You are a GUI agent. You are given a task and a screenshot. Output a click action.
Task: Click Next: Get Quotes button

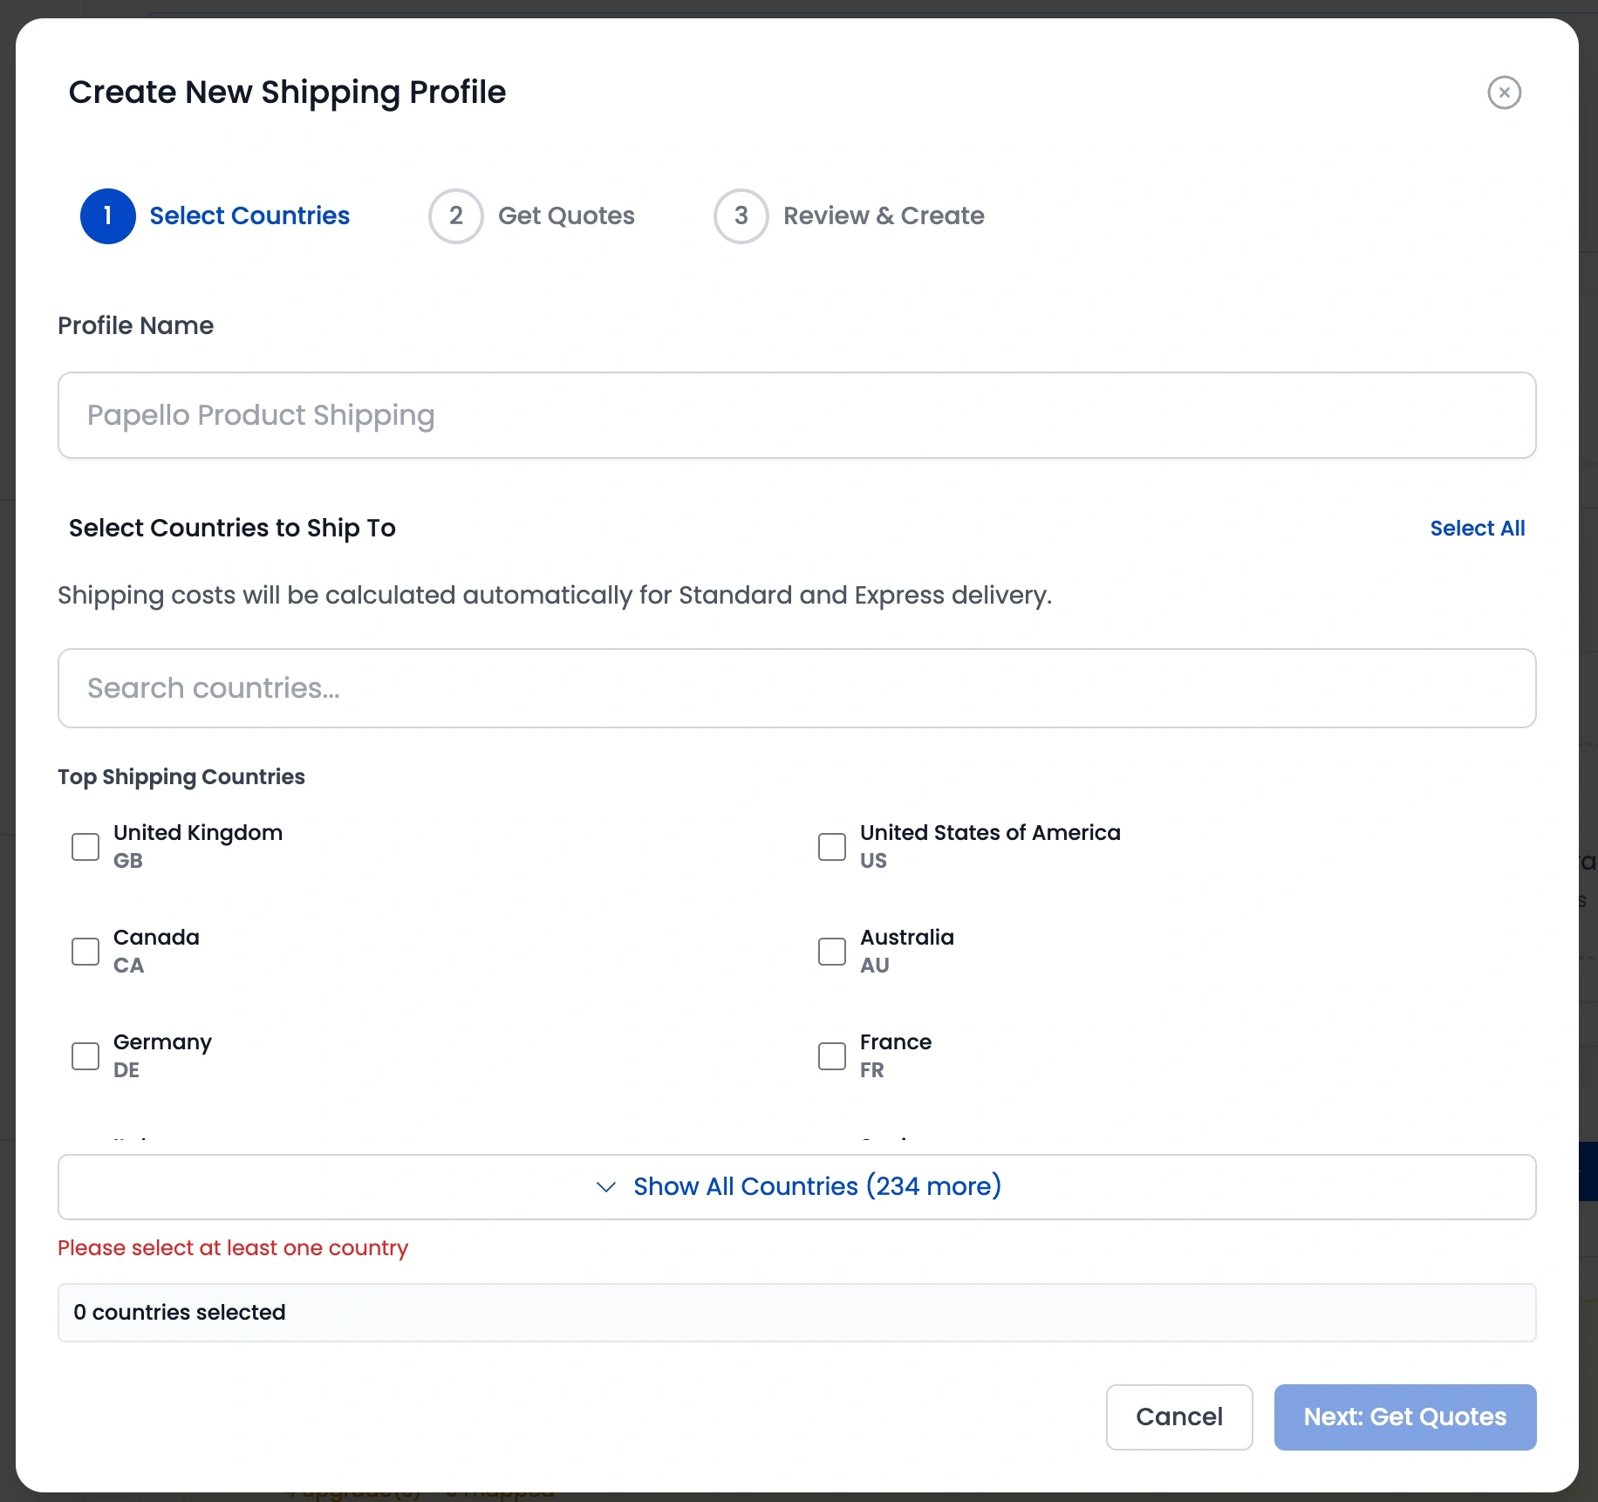click(1403, 1417)
